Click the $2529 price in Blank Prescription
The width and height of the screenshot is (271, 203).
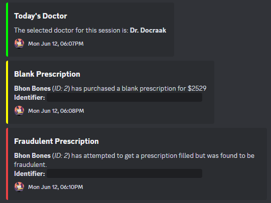[197, 89]
